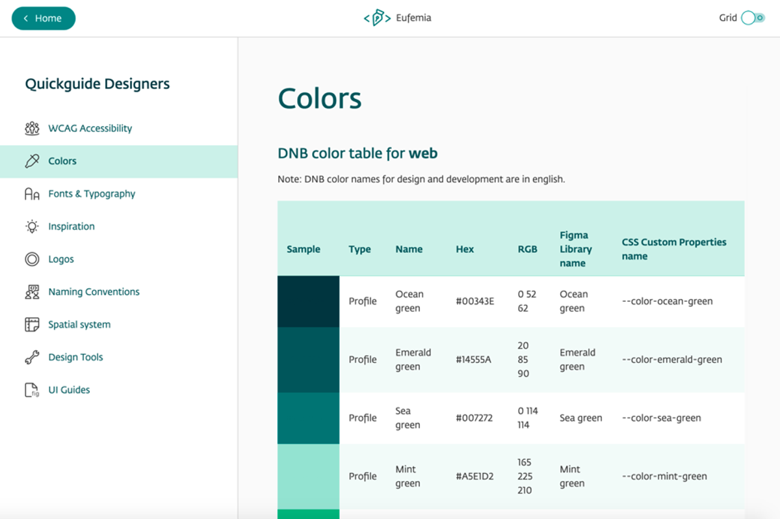Screen dimensions: 780x519
Task: Click the Logos circle icon
Action: click(32, 259)
